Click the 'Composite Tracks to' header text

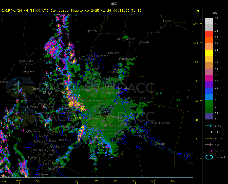(x=70, y=11)
